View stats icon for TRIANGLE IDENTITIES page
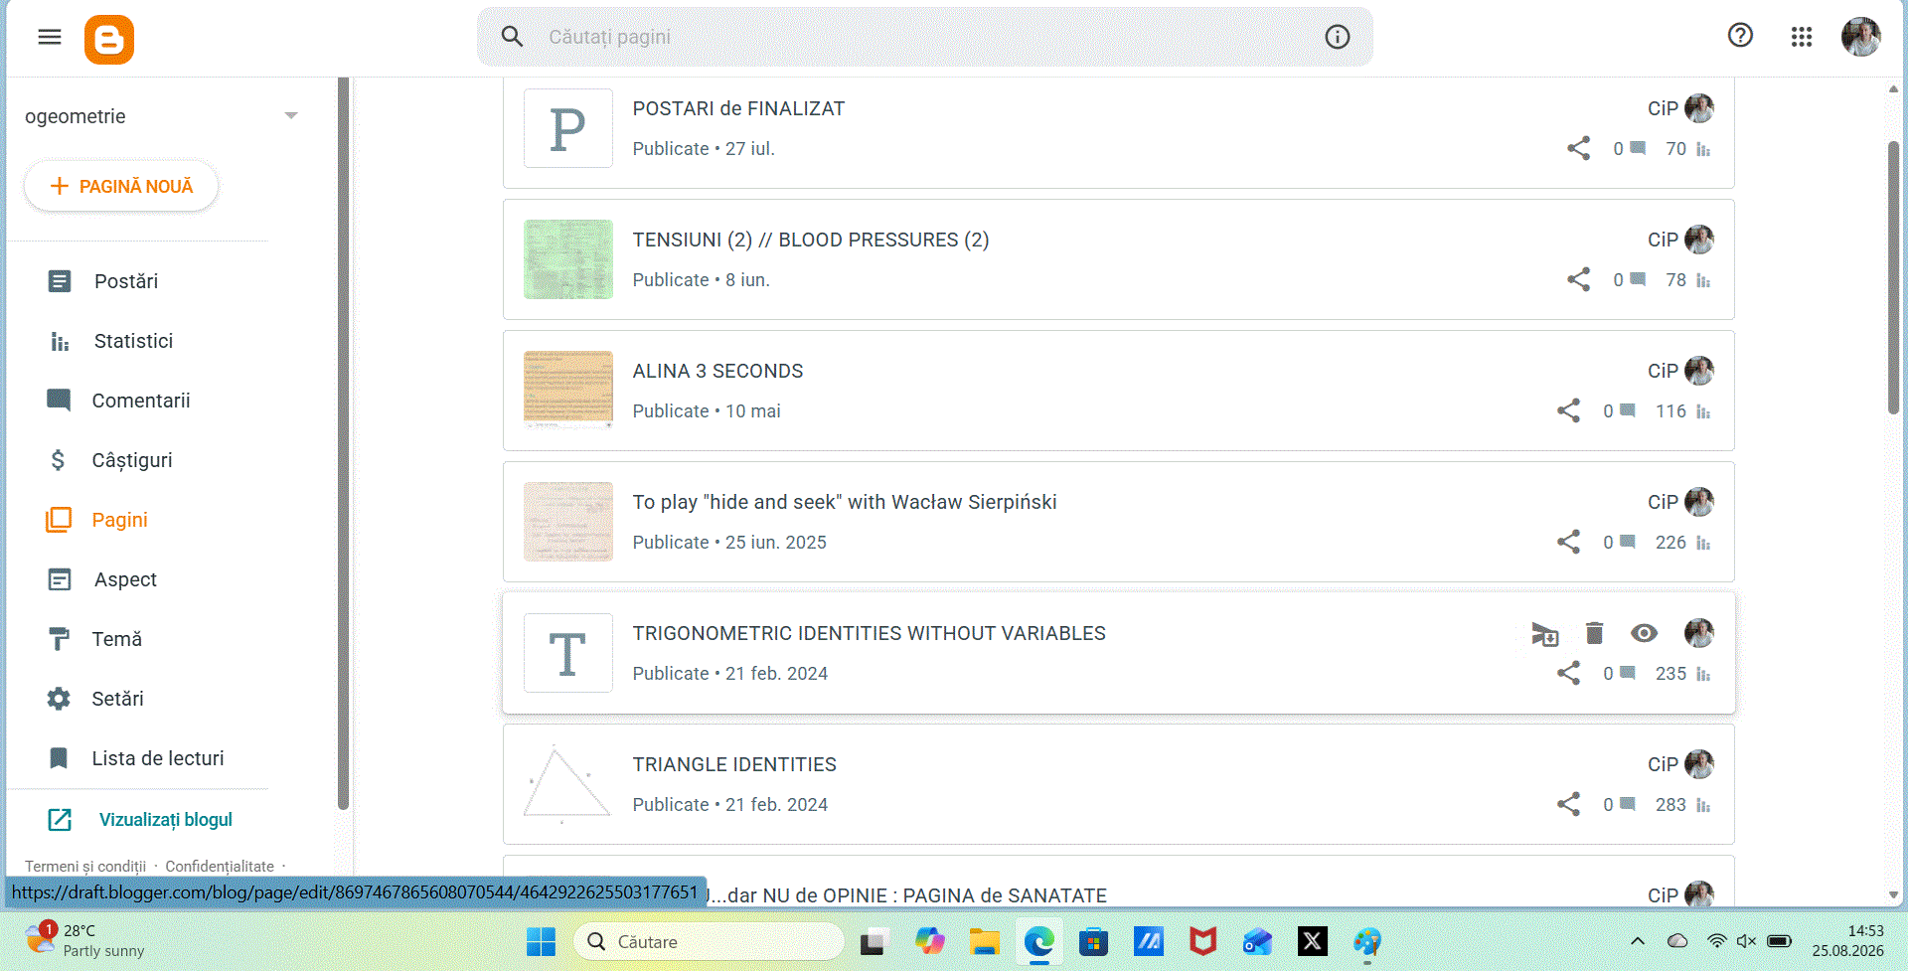1908x971 pixels. click(1703, 805)
